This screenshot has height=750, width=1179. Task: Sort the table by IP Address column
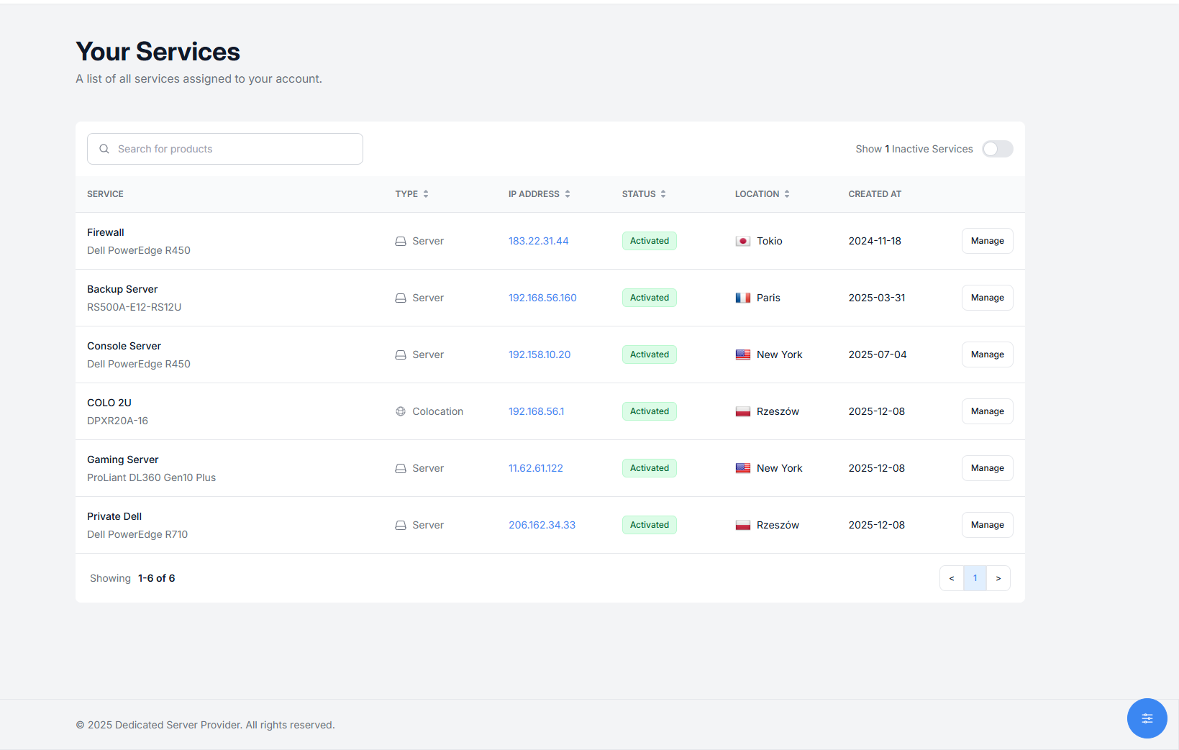pos(539,194)
